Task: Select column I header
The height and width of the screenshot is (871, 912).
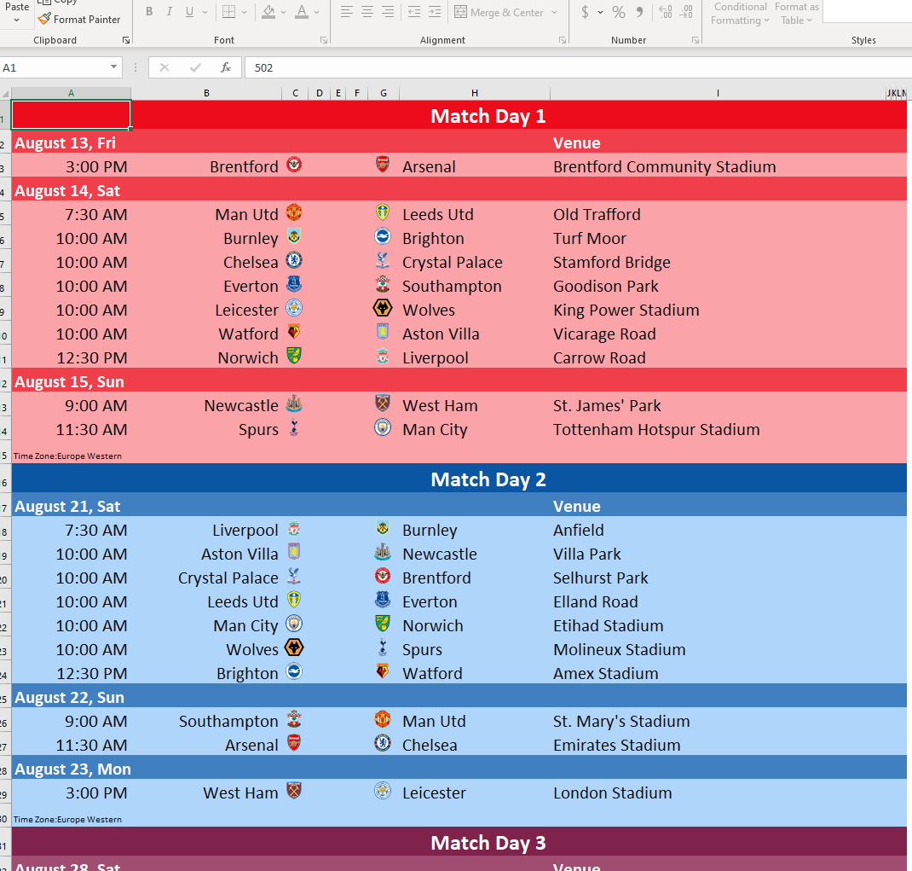Action: point(718,93)
